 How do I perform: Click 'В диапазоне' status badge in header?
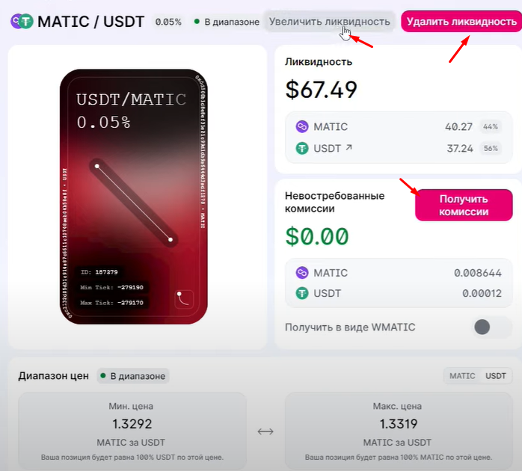(227, 22)
